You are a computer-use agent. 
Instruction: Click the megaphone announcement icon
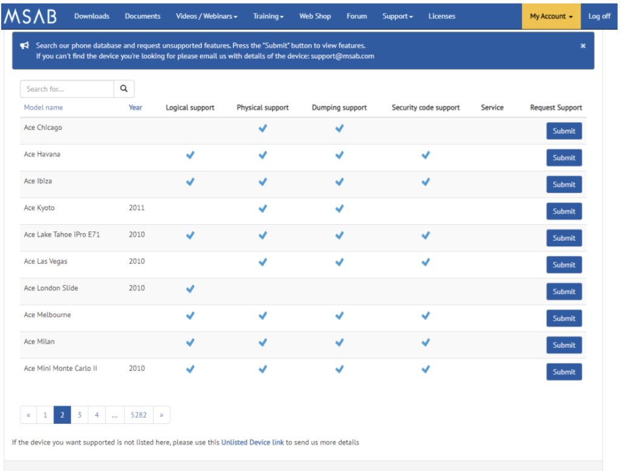click(24, 45)
